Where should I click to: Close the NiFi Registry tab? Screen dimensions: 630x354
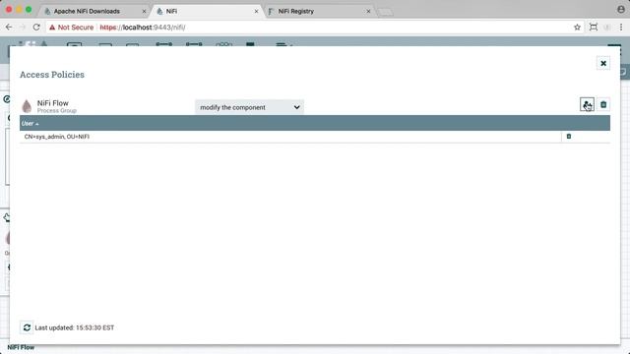(x=368, y=11)
